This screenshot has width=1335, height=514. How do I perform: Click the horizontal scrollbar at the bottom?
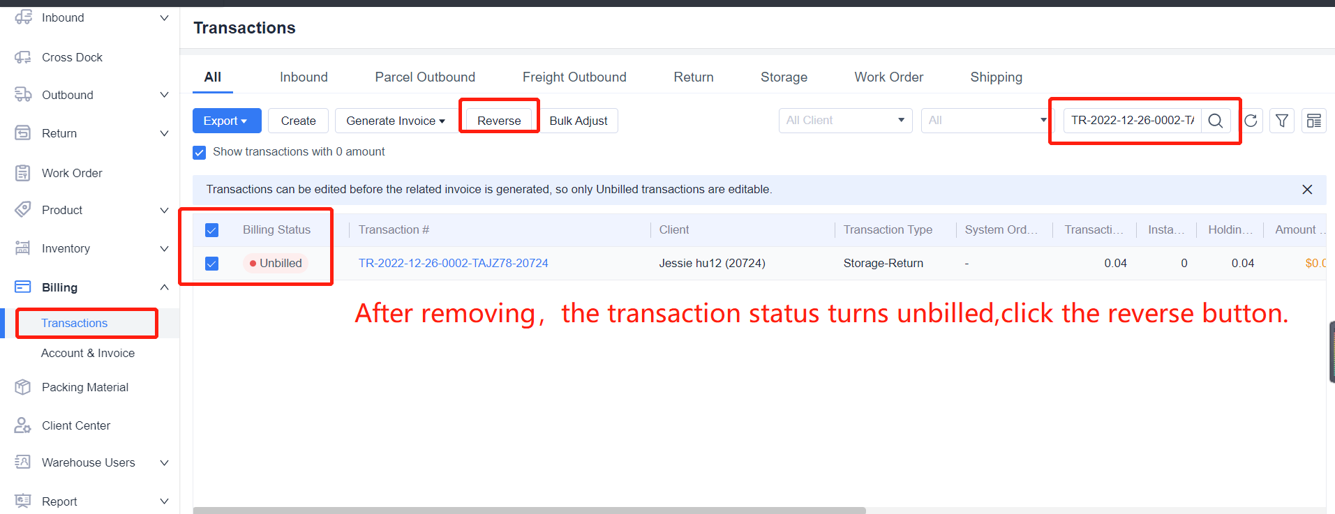click(x=530, y=511)
